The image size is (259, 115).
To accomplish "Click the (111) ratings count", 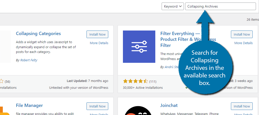I will (x=153, y=81).
